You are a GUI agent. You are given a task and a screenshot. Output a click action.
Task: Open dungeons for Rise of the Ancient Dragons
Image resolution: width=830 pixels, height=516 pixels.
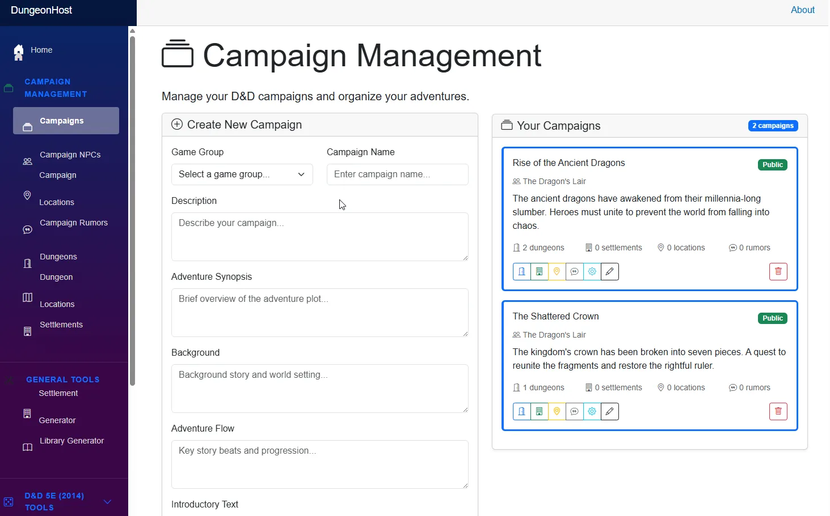click(521, 272)
